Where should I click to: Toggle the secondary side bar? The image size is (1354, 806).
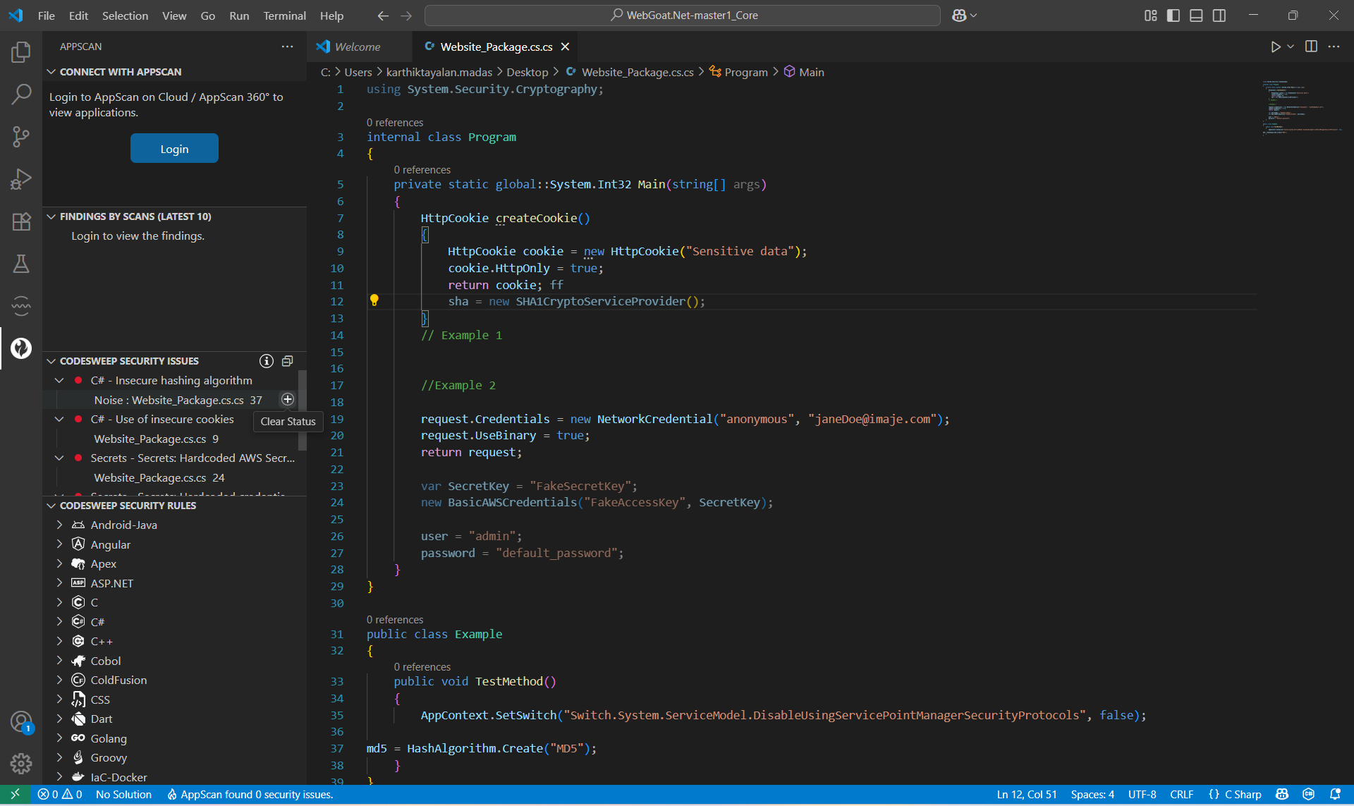(1219, 16)
